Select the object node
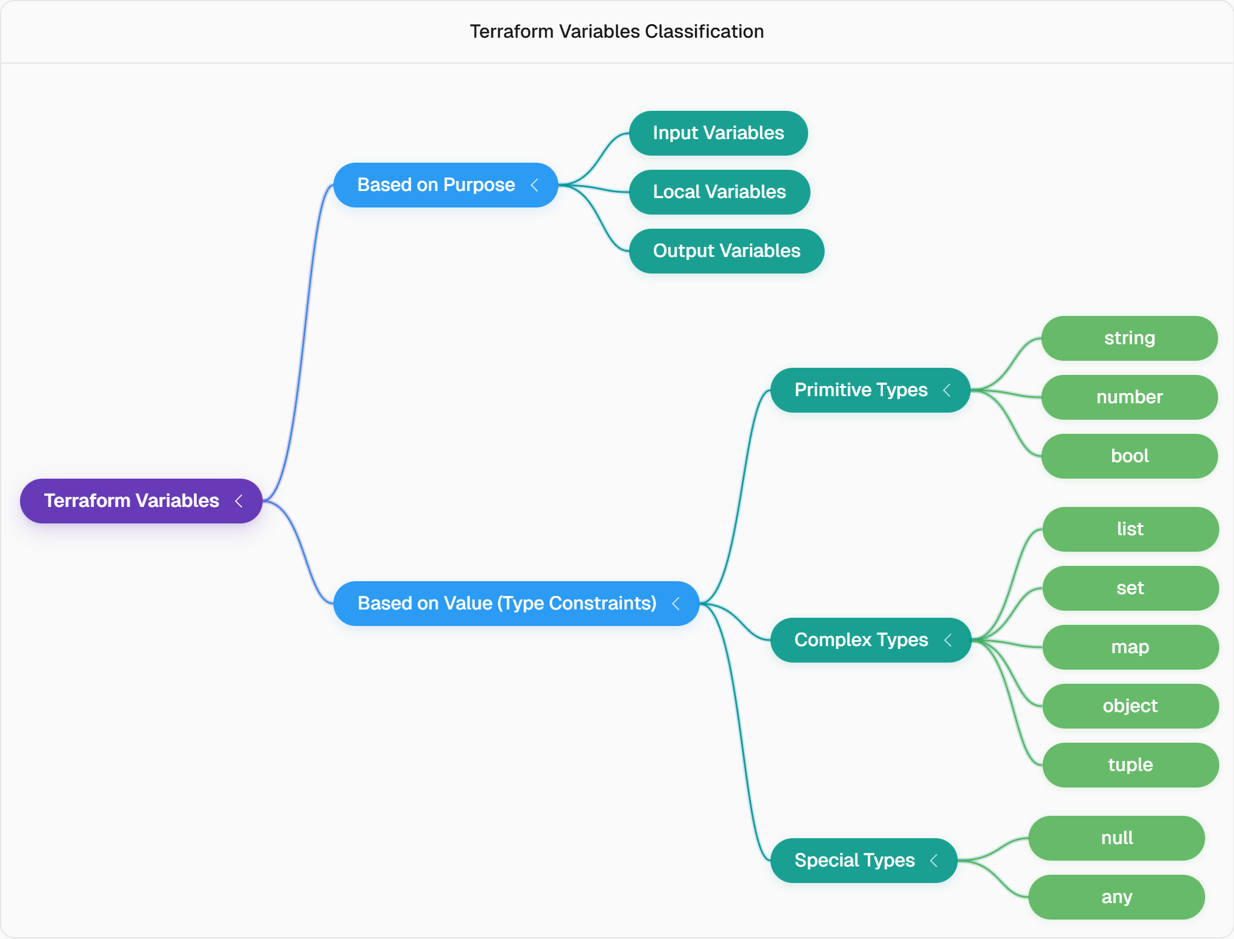 [1130, 706]
